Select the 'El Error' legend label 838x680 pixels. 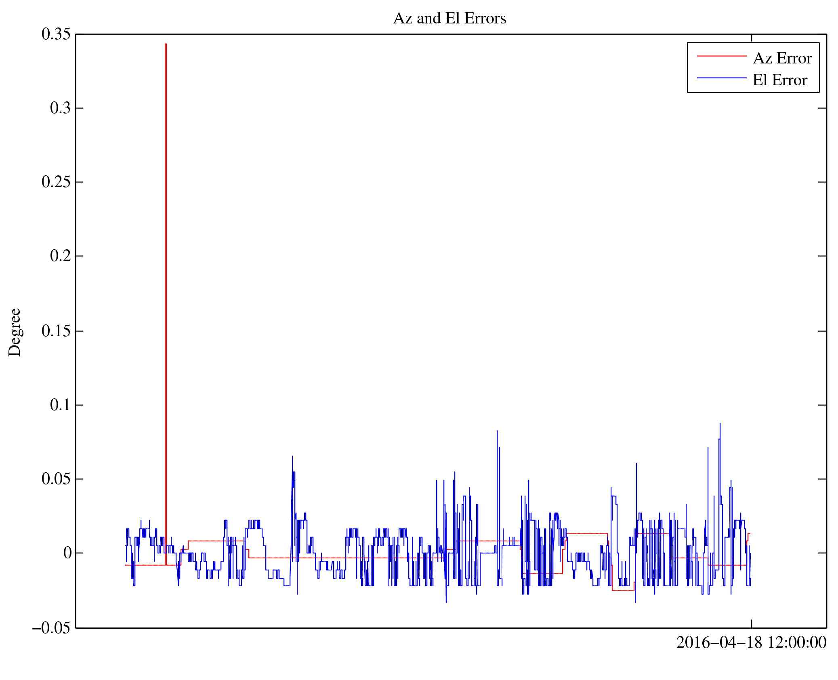coord(779,80)
